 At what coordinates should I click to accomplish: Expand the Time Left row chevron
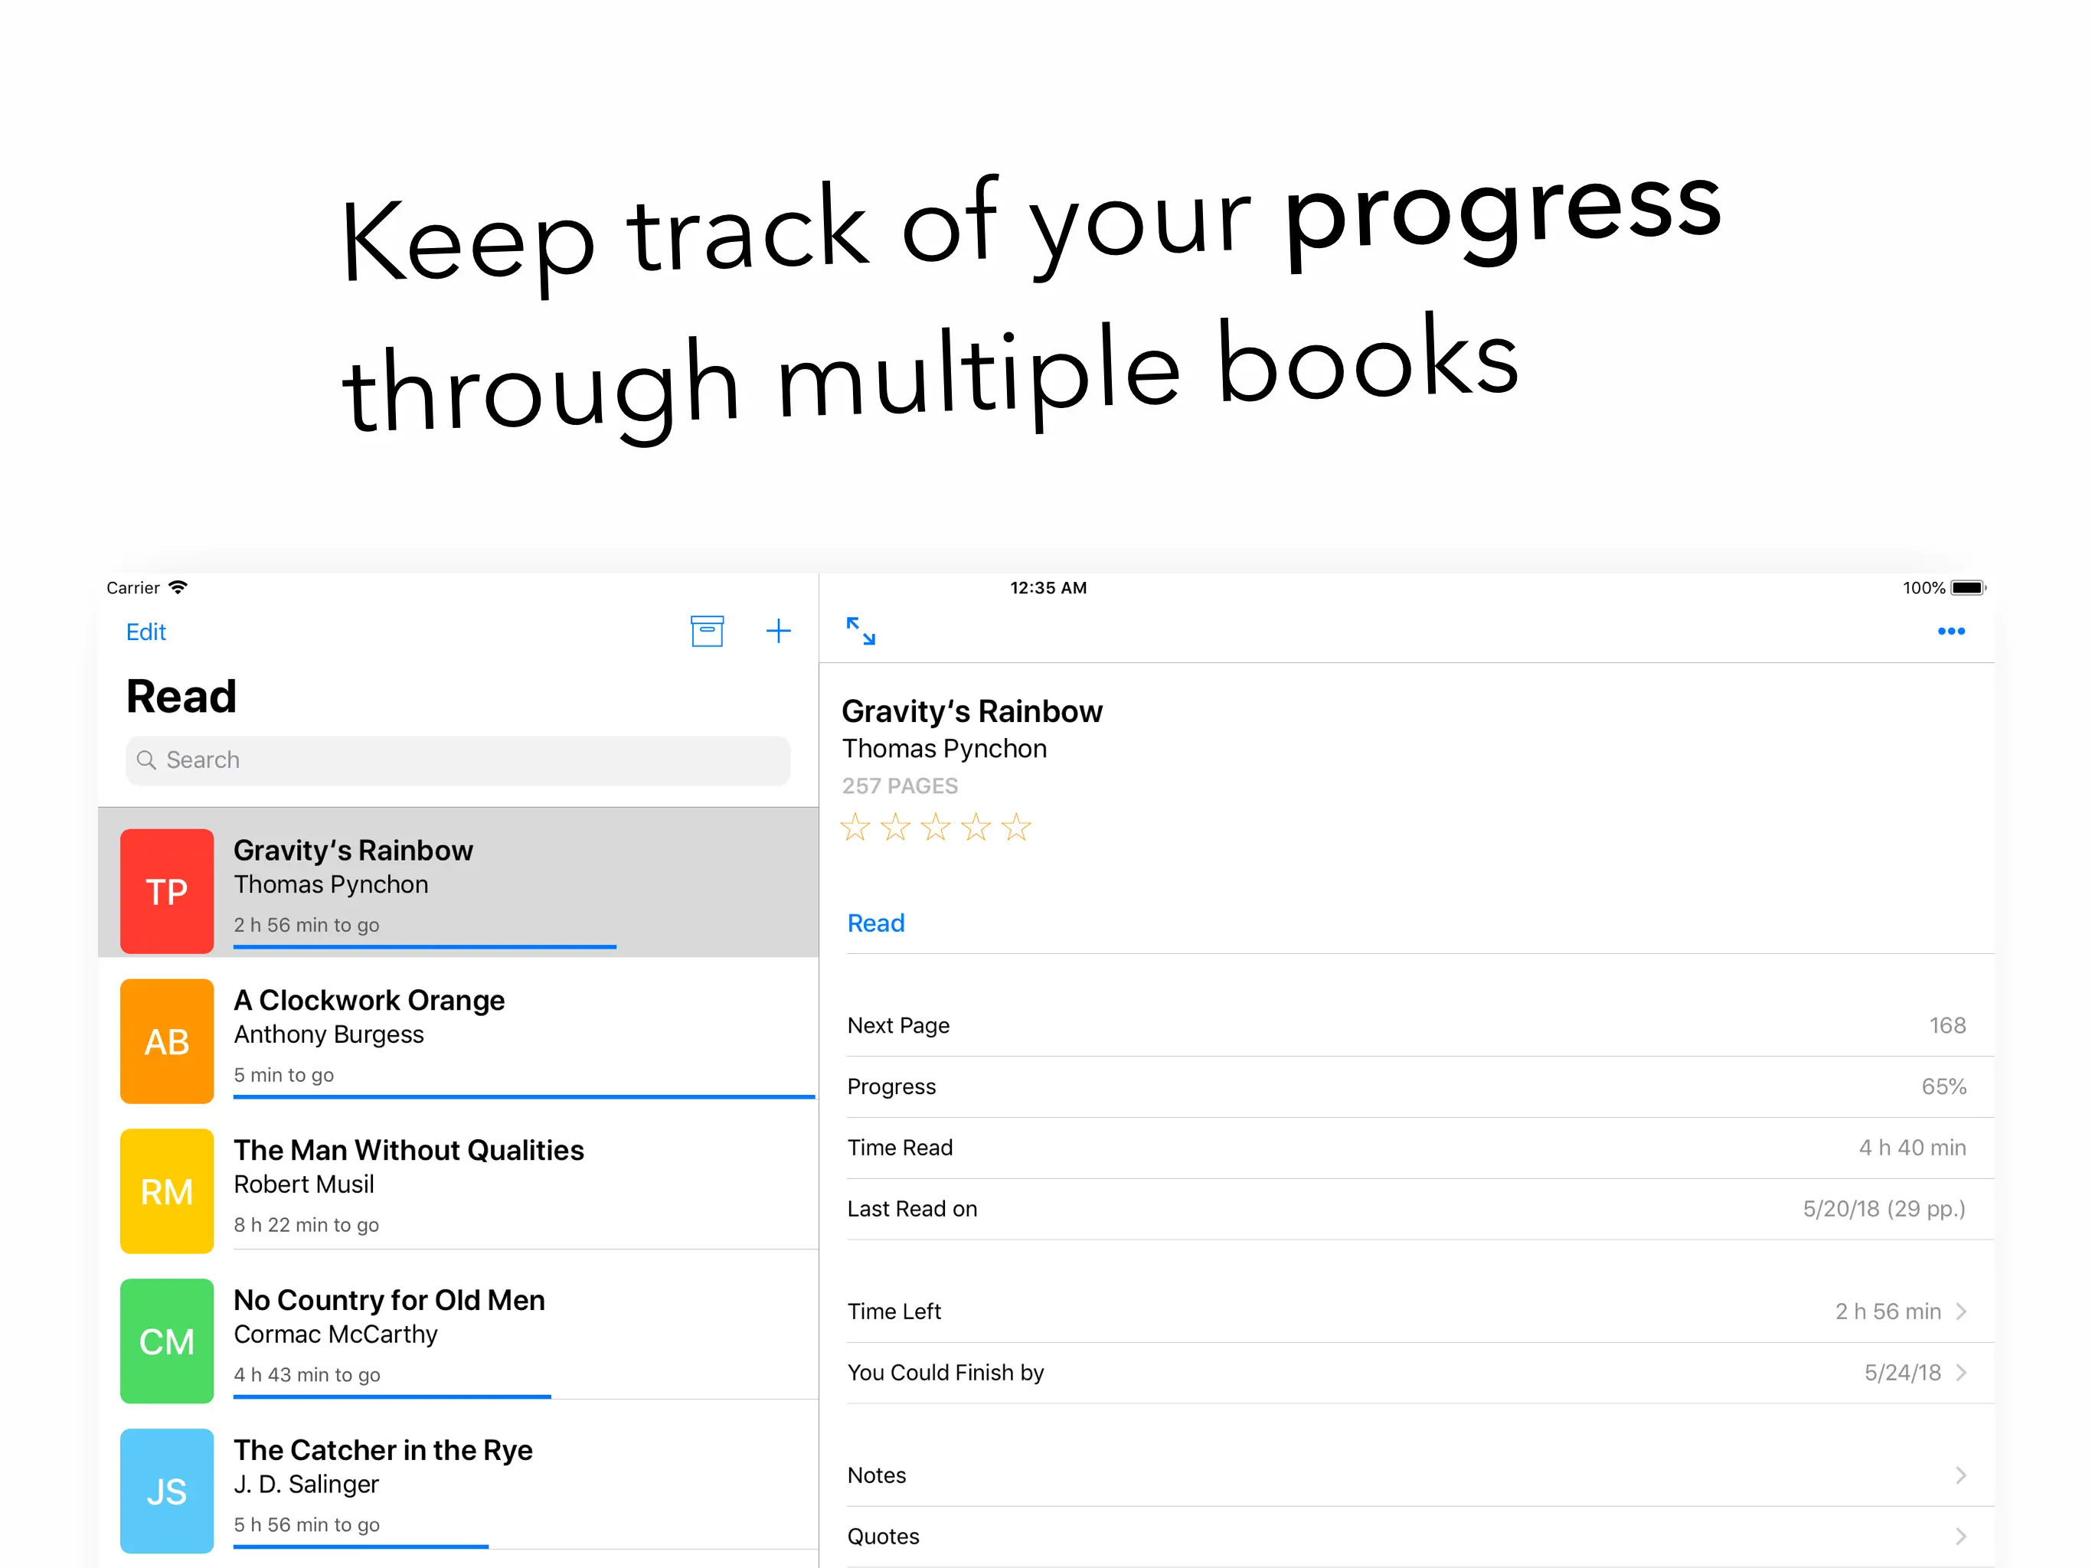click(x=1960, y=1311)
